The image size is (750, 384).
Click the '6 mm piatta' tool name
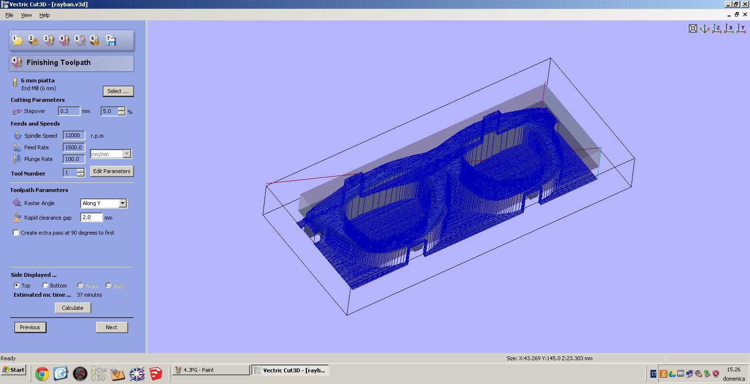[x=38, y=80]
